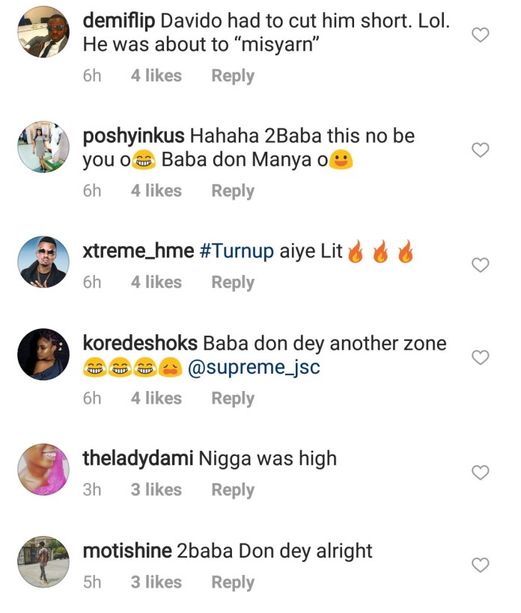Like xtreme_hme's Turnup comment

pyautogui.click(x=480, y=265)
